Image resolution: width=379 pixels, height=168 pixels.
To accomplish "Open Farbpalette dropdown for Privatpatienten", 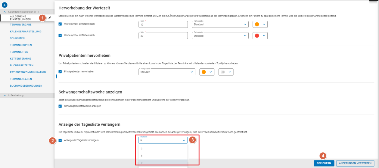I will point(167,72).
